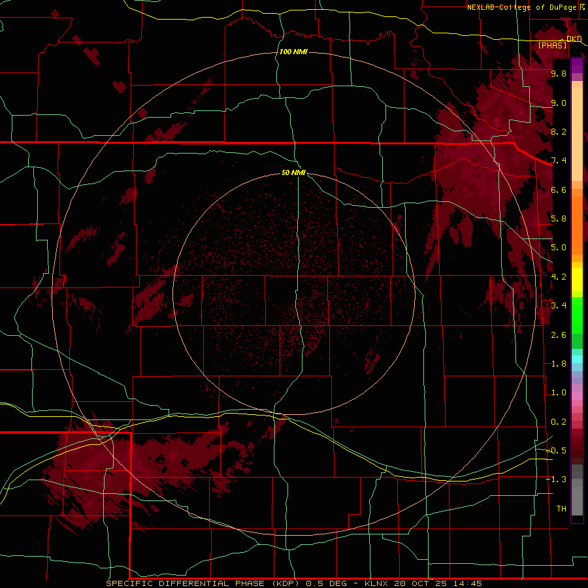Image resolution: width=588 pixels, height=588 pixels.
Task: Click the 9.0 scale label
Action: pyautogui.click(x=559, y=103)
